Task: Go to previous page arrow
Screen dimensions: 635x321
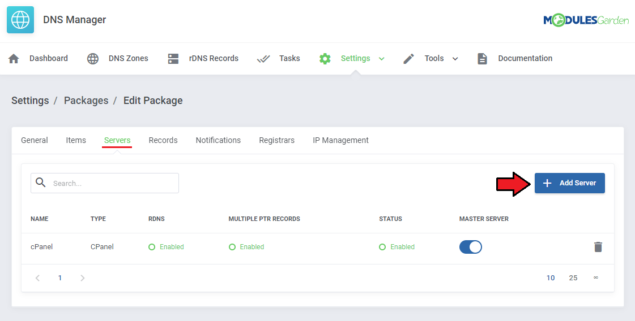Action: pyautogui.click(x=37, y=277)
